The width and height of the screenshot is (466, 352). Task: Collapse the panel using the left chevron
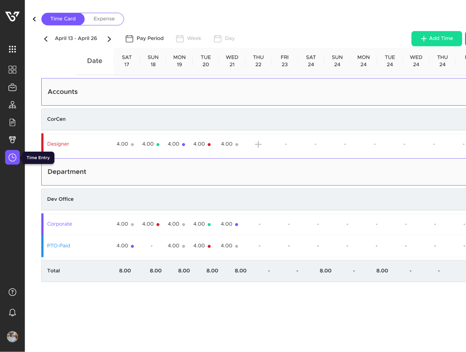click(34, 19)
